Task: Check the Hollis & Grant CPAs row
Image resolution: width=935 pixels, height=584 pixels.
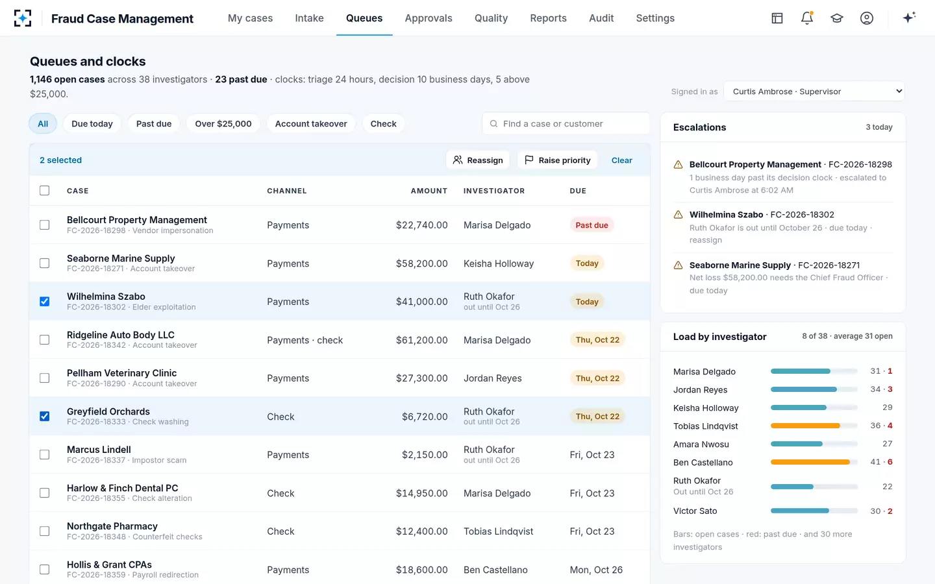Action: tap(44, 569)
